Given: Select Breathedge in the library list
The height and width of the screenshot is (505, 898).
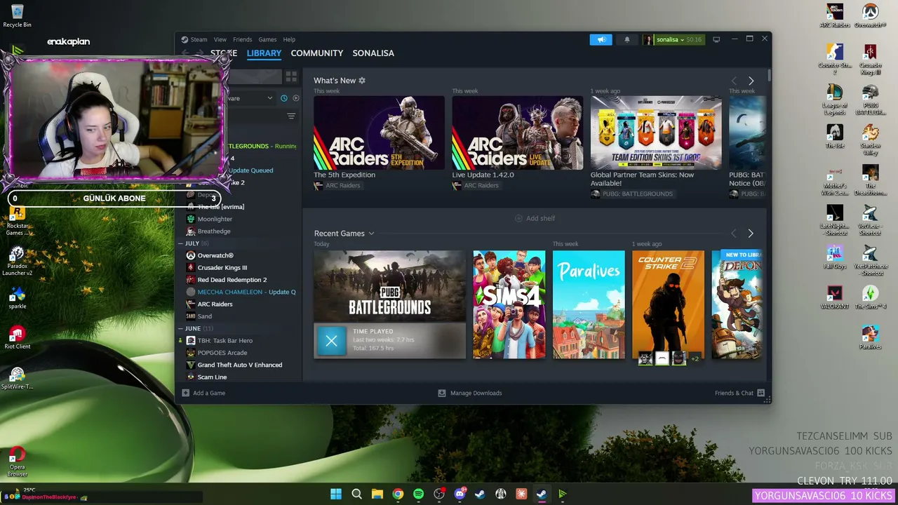Looking at the screenshot, I should click(214, 231).
